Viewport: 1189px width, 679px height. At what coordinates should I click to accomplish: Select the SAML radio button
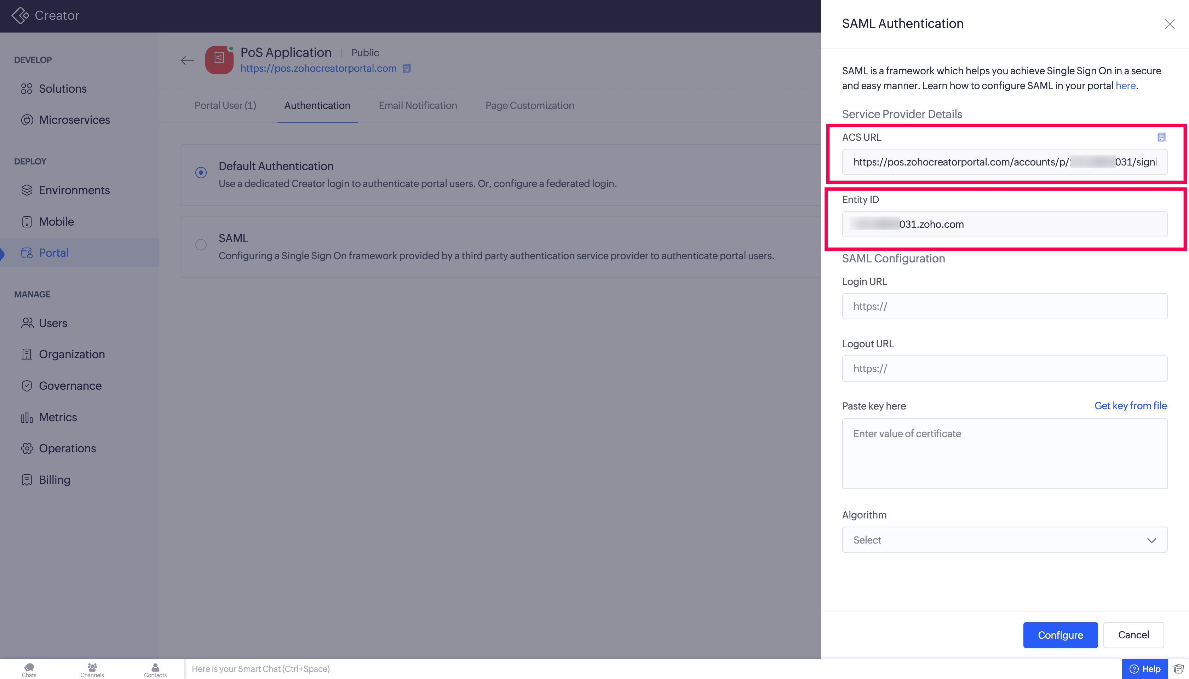[x=201, y=245]
